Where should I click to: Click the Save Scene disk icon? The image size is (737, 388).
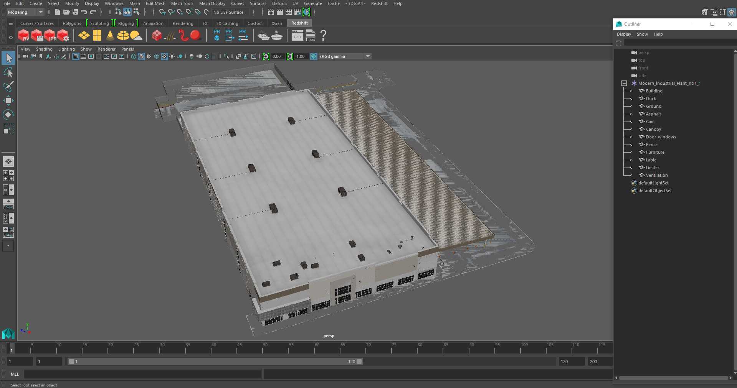click(x=75, y=12)
